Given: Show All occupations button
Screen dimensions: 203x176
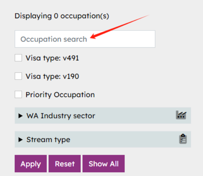Looking at the screenshot, I should click(104, 164).
